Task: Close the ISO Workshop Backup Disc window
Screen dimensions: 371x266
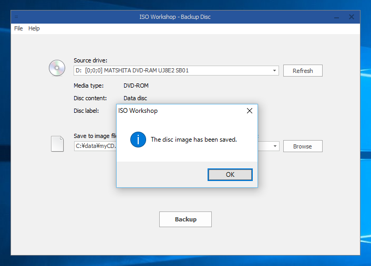Action: click(352, 17)
